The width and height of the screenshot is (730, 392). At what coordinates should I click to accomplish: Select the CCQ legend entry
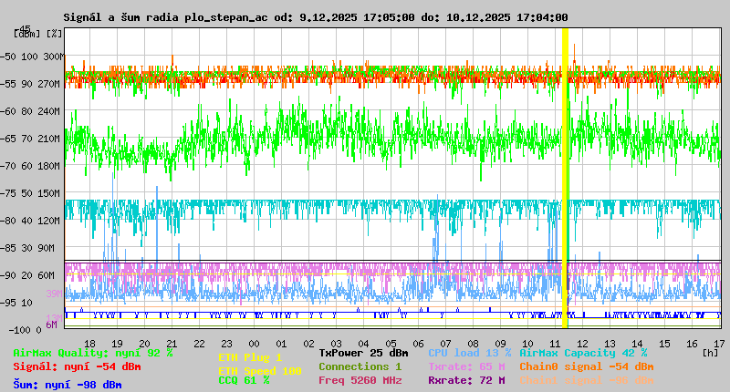click(244, 381)
